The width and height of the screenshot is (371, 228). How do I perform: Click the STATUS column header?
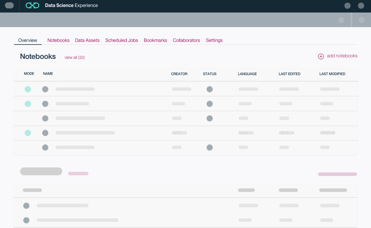[210, 74]
